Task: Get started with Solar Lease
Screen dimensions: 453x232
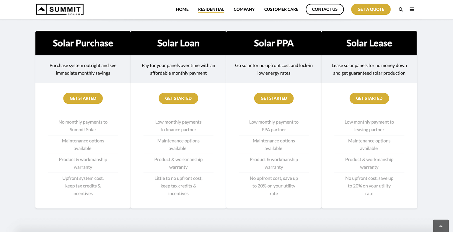Action: (369, 98)
